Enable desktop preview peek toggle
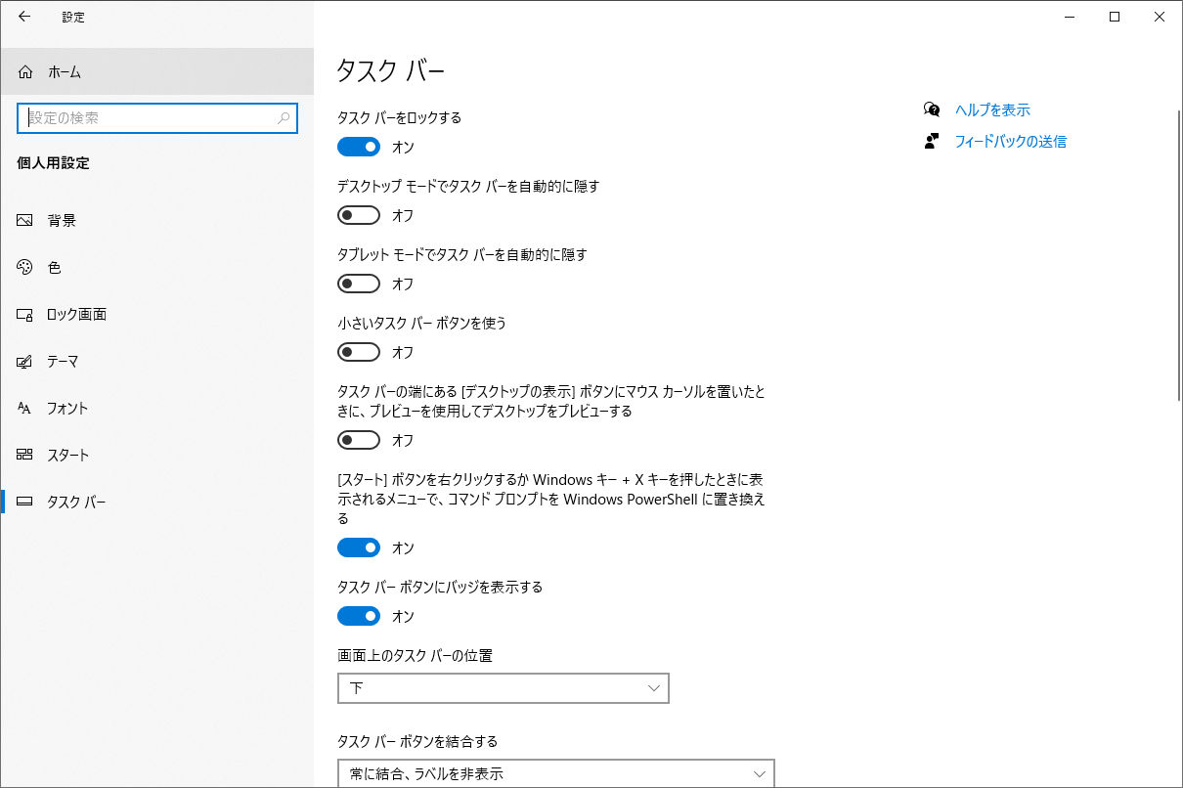Image resolution: width=1183 pixels, height=788 pixels. pos(359,440)
